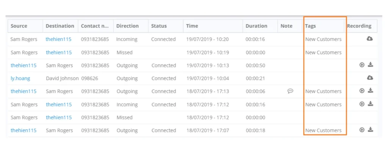Play the recording of the 10:13 outgoing call

(x=362, y=65)
